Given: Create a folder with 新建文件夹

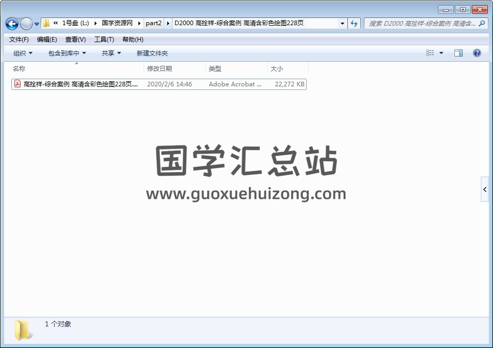Looking at the screenshot, I should click(152, 53).
